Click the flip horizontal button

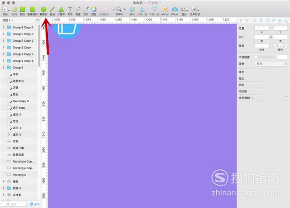(x=277, y=45)
